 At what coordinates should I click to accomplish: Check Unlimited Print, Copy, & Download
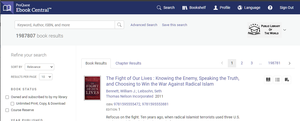coord(12,104)
